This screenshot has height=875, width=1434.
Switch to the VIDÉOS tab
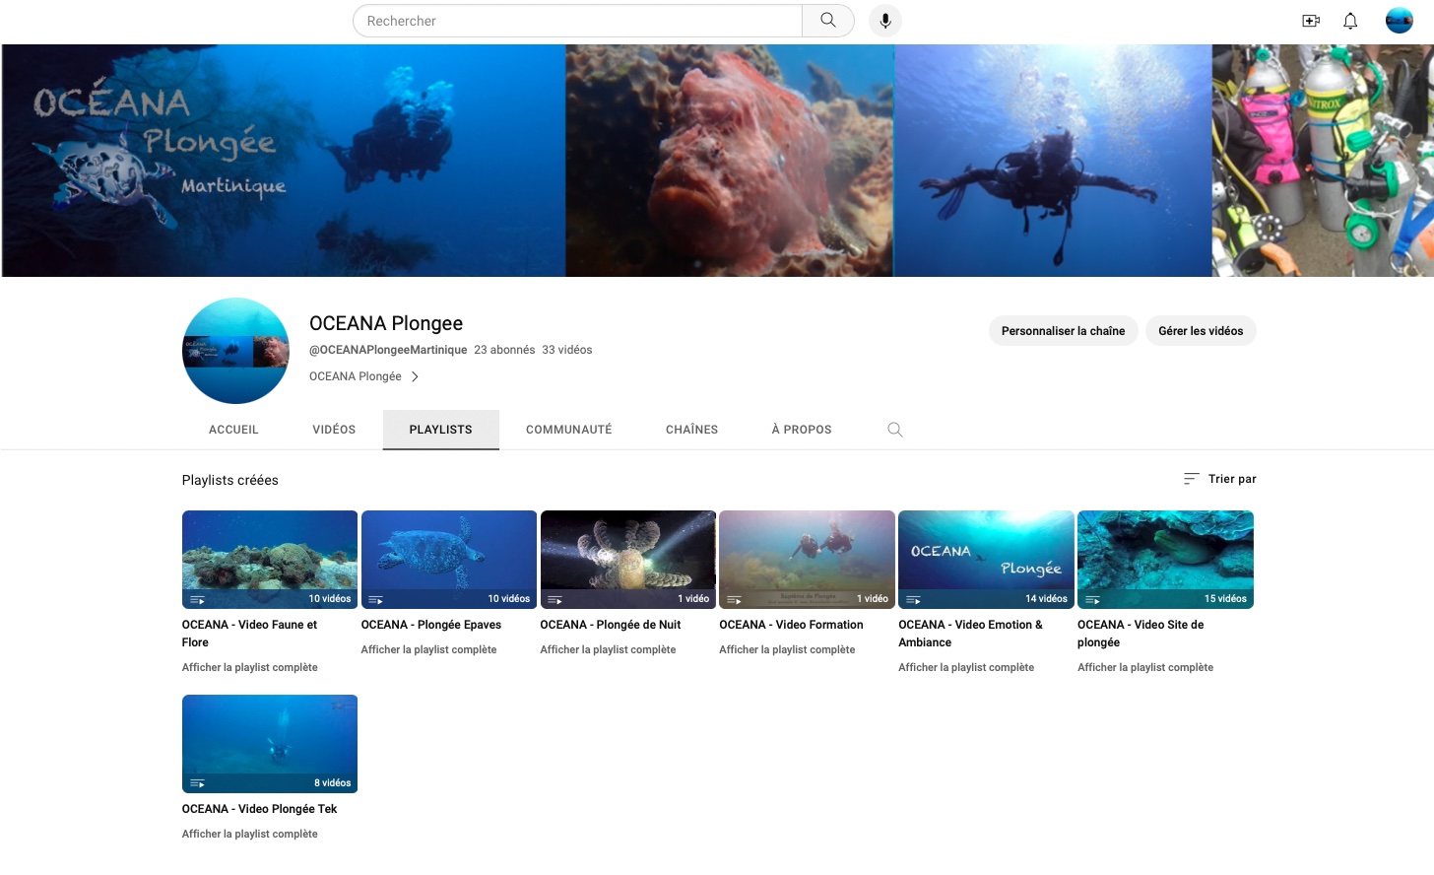pos(334,430)
